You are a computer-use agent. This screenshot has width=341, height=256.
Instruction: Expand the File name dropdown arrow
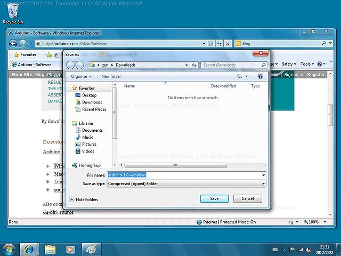(x=263, y=175)
